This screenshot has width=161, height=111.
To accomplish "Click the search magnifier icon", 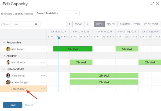I will pyautogui.click(x=36, y=24).
